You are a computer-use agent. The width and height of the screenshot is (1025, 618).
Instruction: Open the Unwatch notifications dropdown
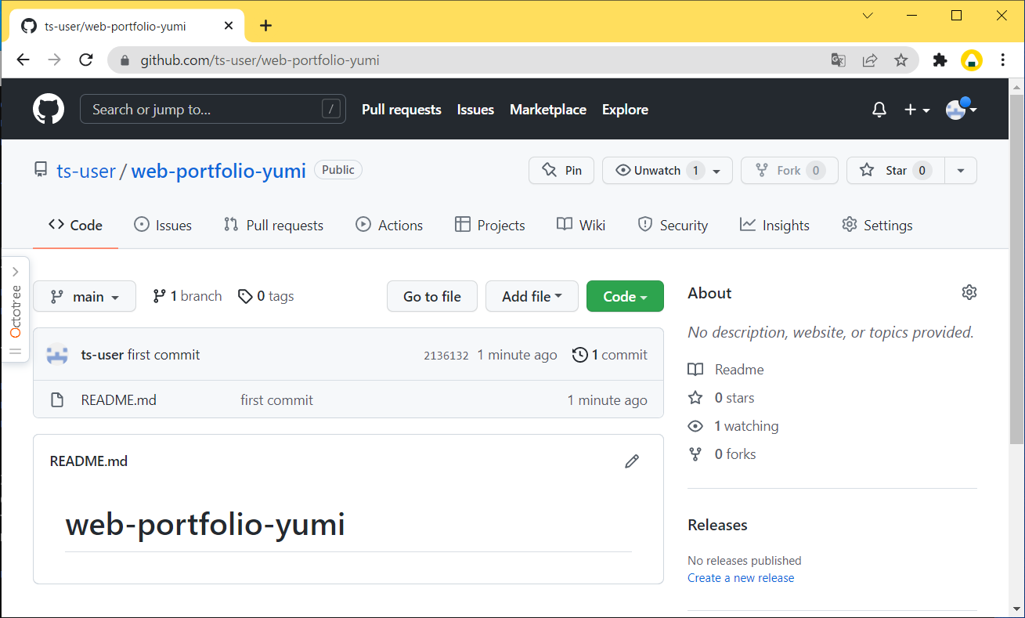[x=667, y=171]
